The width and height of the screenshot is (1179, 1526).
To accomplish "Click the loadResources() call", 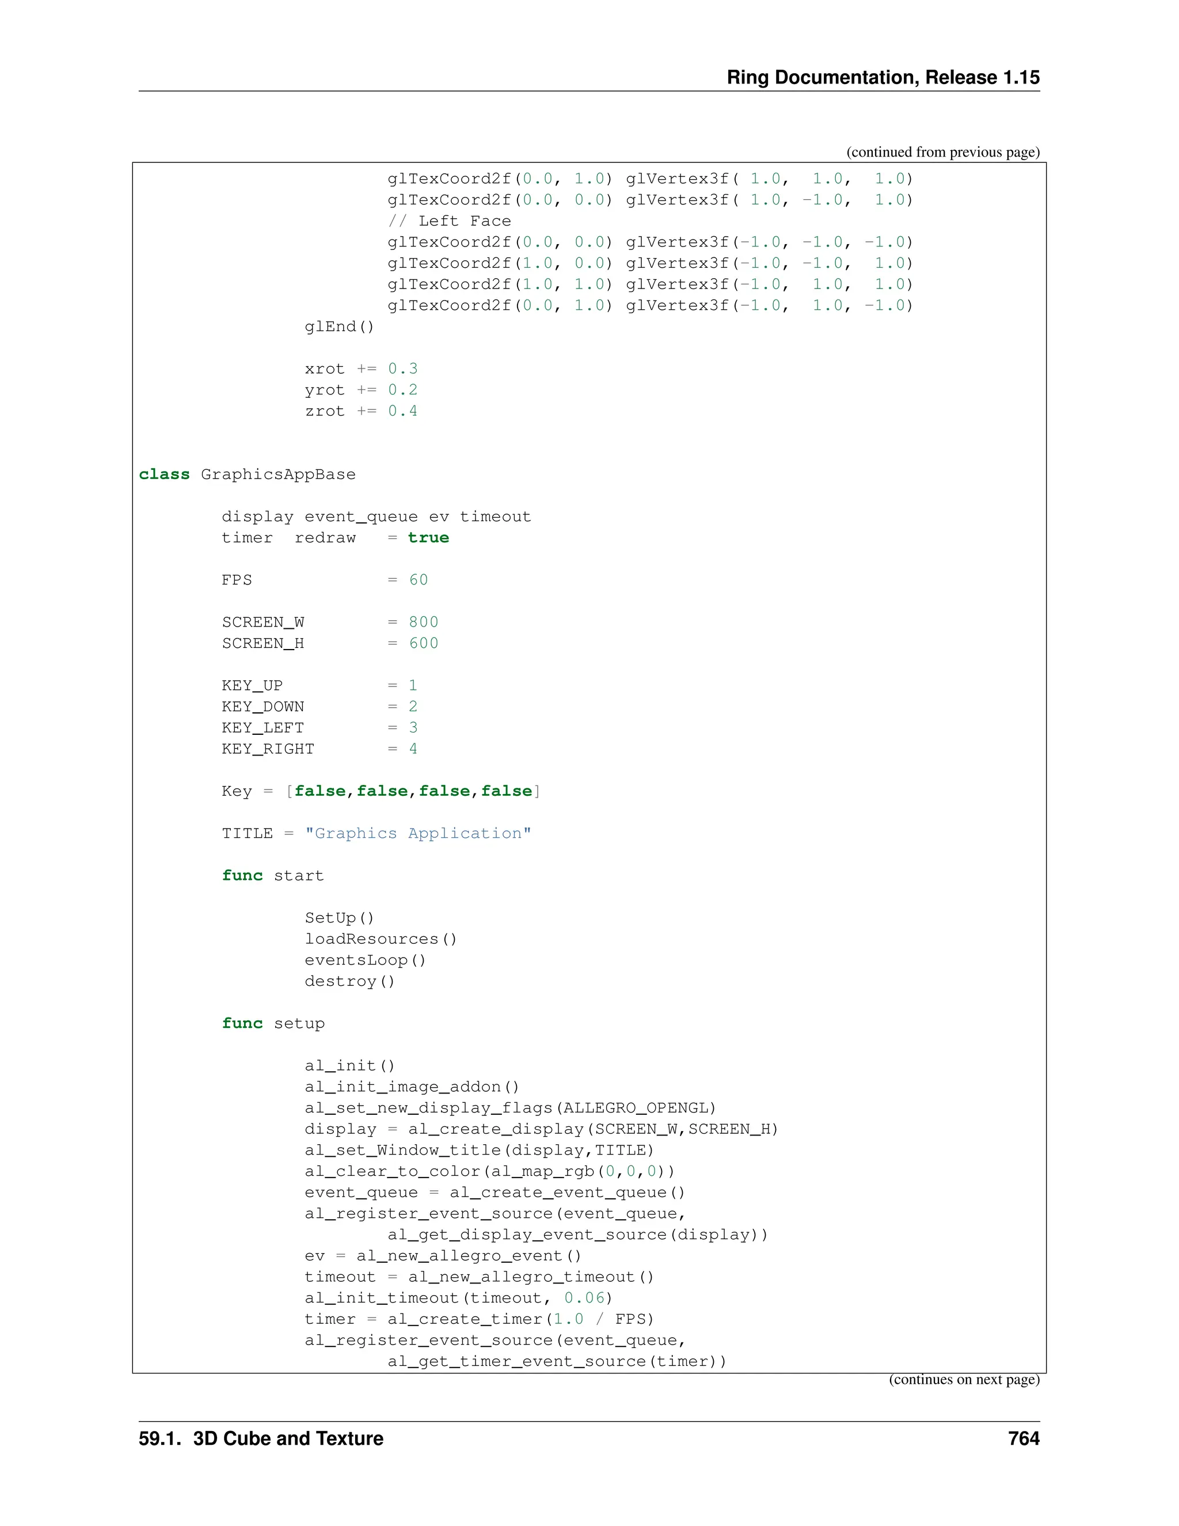I will [381, 939].
